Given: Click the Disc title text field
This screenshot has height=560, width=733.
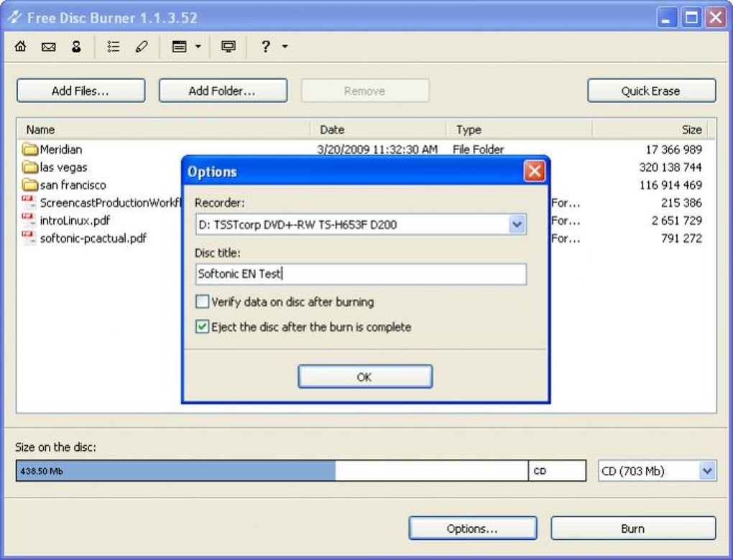Looking at the screenshot, I should pos(361,274).
